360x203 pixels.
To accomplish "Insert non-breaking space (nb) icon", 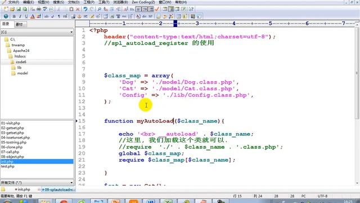I will coord(46,16).
